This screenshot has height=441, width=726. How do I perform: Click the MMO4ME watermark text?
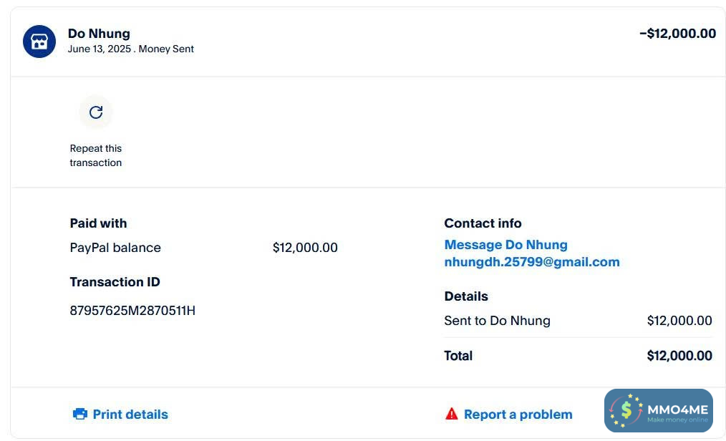[677, 409]
